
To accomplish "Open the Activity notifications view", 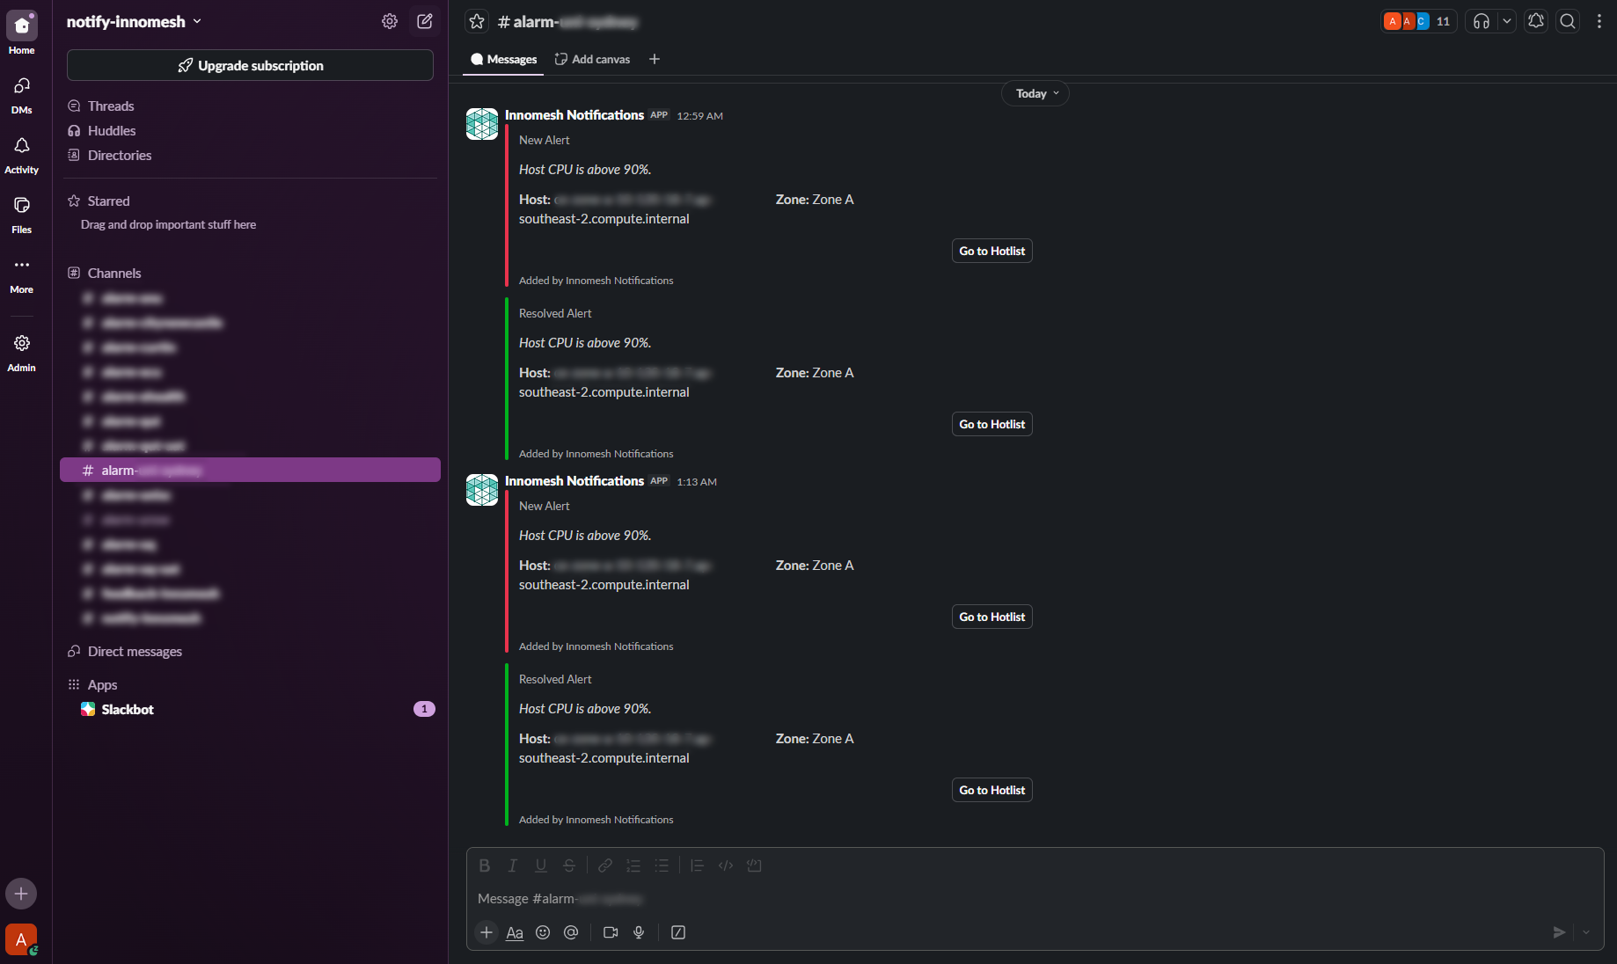I will coord(21,155).
